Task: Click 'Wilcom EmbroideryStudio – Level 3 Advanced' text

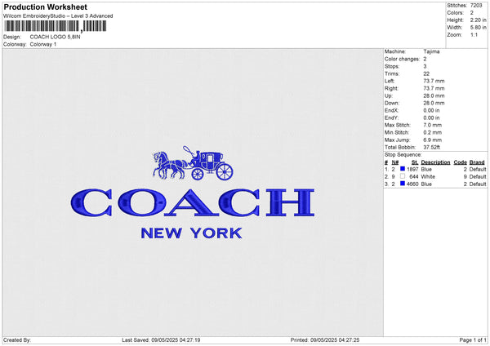Action: 58,16
